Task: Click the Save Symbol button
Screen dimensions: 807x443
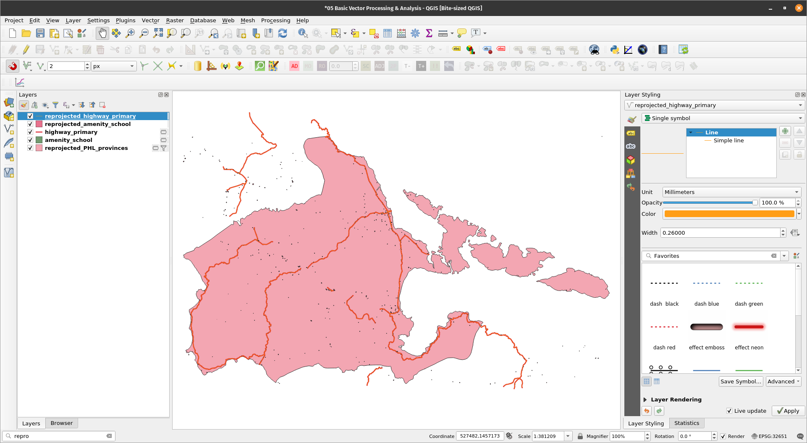Action: [740, 381]
